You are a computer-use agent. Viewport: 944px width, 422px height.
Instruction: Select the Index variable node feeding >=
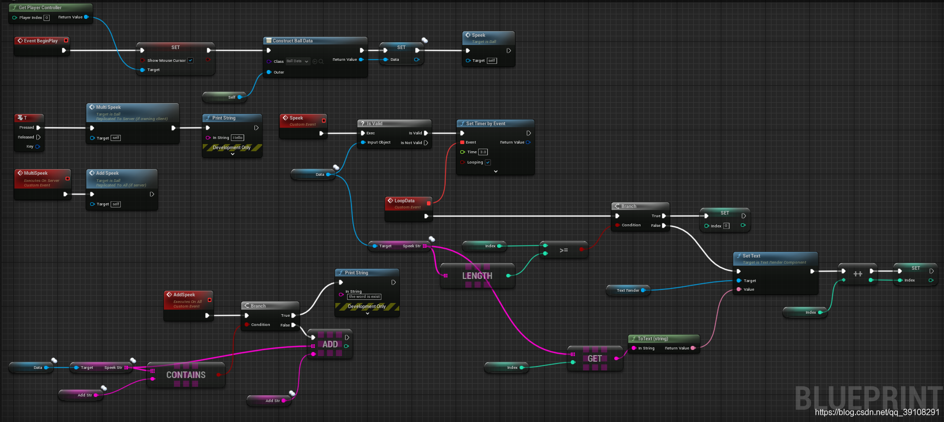[x=484, y=246]
